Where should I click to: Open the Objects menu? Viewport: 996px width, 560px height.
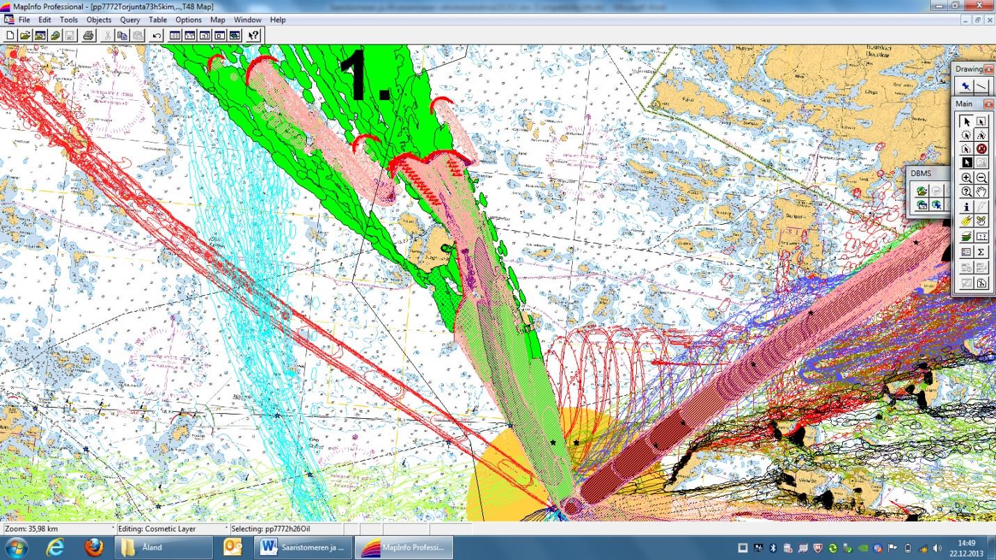(x=99, y=20)
